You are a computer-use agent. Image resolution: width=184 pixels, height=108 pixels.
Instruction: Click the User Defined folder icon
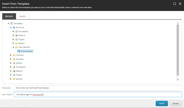16,47
